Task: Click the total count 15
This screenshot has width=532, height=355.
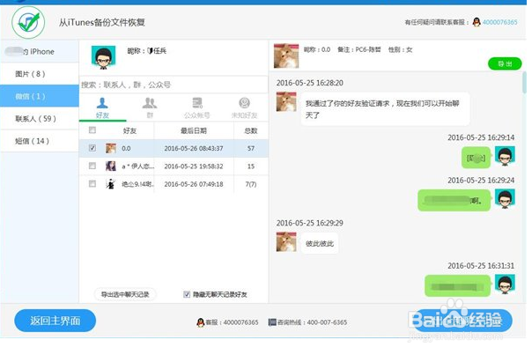Action: tap(251, 166)
